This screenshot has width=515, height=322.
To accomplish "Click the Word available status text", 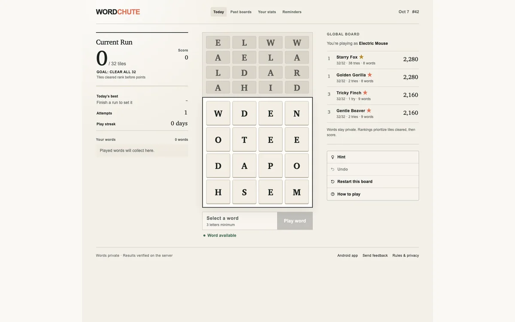I will tap(221, 235).
